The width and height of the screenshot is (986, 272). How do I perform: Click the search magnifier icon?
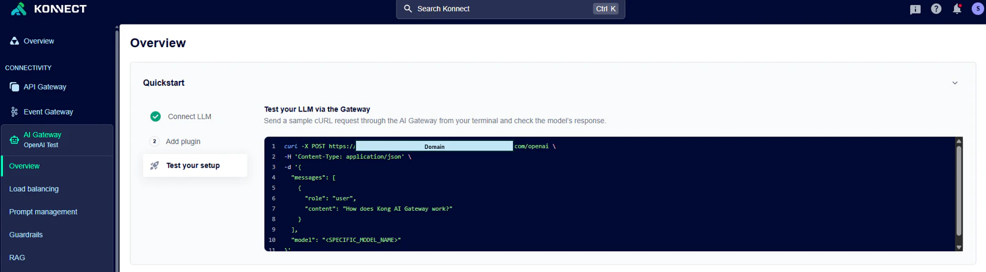click(x=408, y=9)
